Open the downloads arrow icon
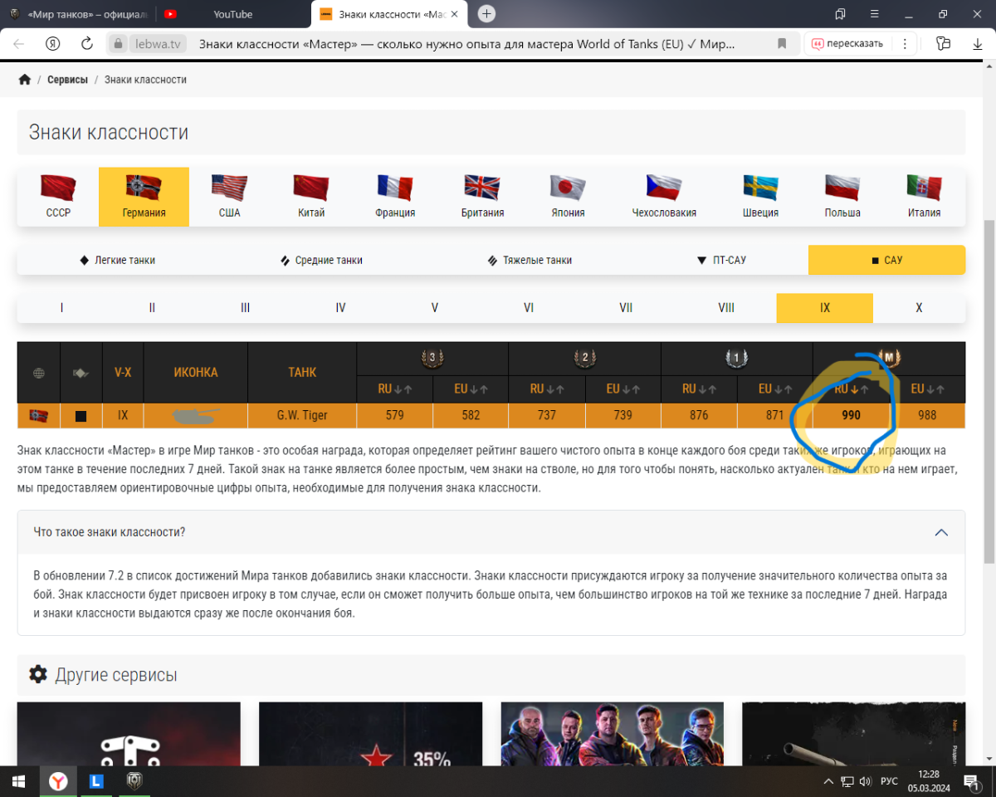Viewport: 996px width, 797px height. (x=978, y=44)
